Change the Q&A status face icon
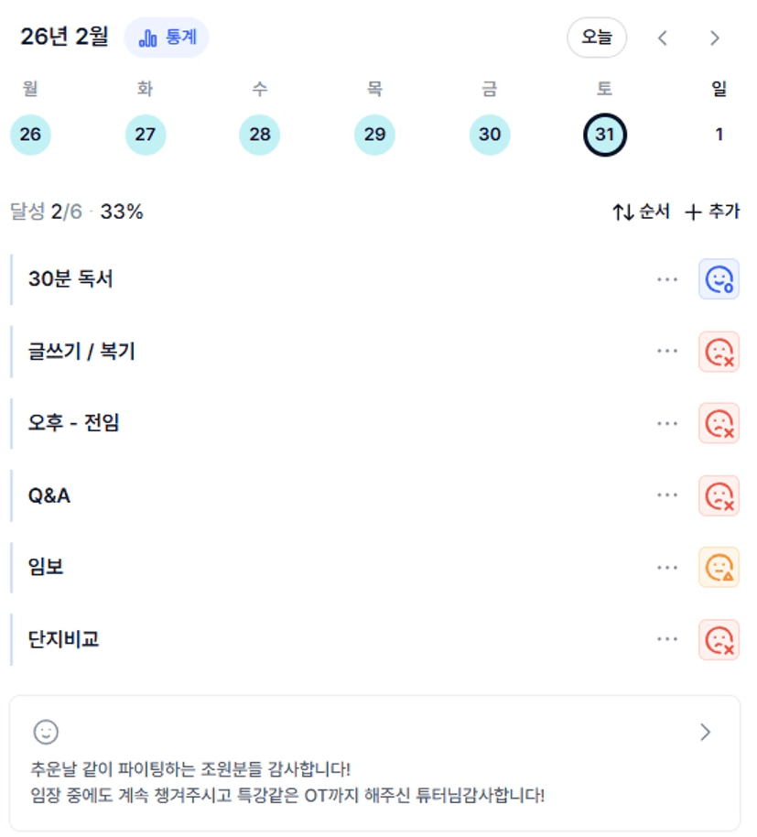The image size is (757, 837). tap(719, 495)
